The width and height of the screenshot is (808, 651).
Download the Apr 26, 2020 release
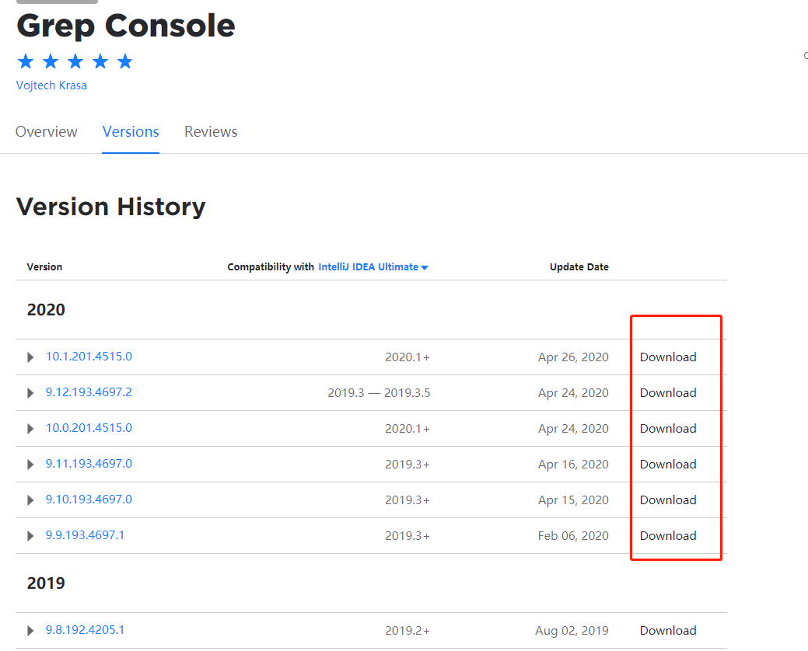tap(668, 357)
